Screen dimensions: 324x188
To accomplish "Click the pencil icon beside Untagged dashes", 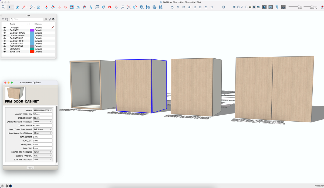I will pyautogui.click(x=52, y=27).
